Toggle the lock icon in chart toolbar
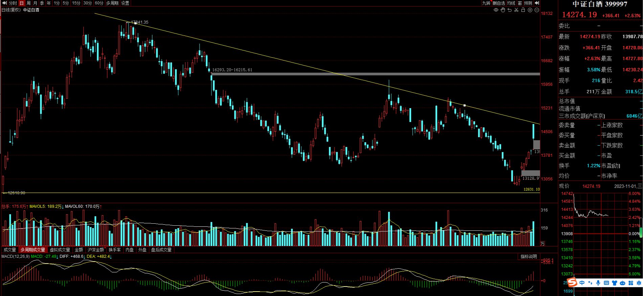Image resolution: width=643 pixels, height=296 pixels. pos(523,10)
